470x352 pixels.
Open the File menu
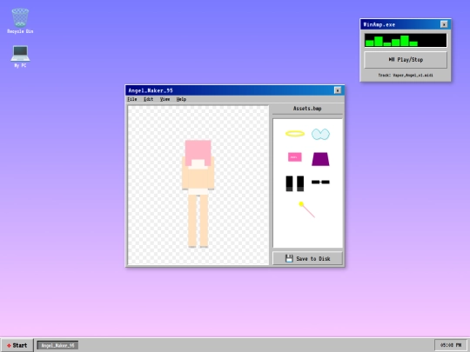coord(132,99)
